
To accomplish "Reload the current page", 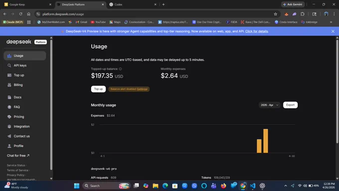I will pos(20,14).
